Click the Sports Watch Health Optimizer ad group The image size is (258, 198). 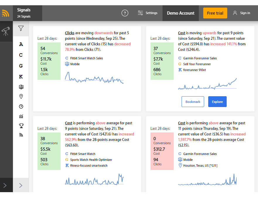[x=91, y=160]
